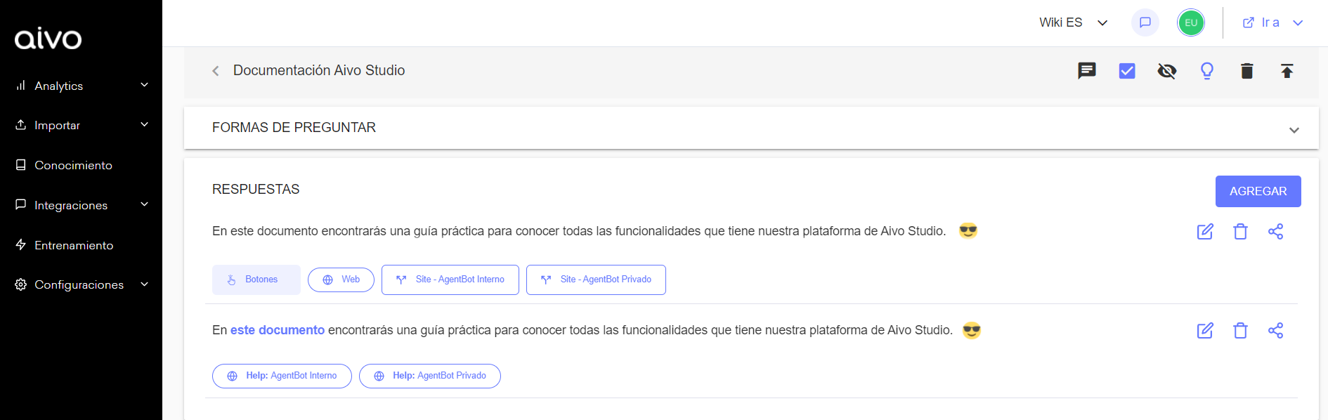This screenshot has height=420, width=1328.
Task: Toggle the crossed-eye visibility icon
Action: point(1167,71)
